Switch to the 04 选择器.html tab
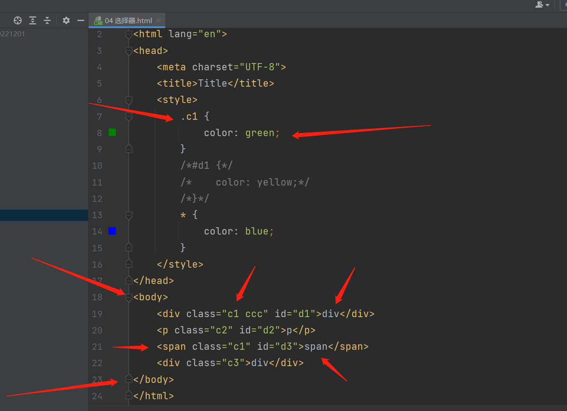The image size is (567, 411). pos(128,20)
